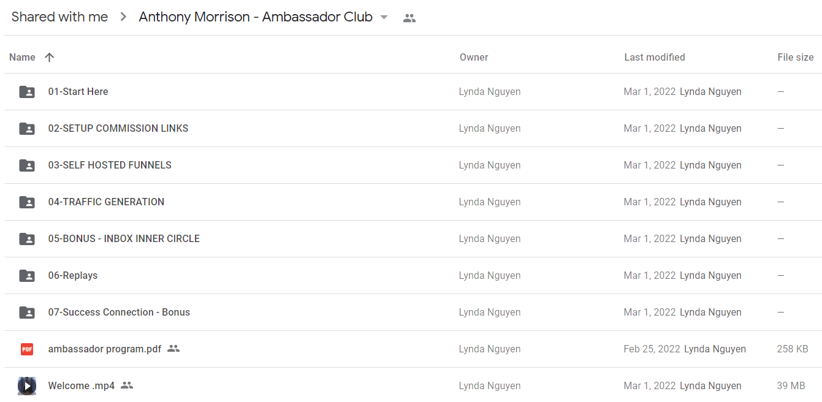Click the 02-SETUP COMMISSION LINKS folder icon
The image size is (822, 402).
click(x=27, y=129)
